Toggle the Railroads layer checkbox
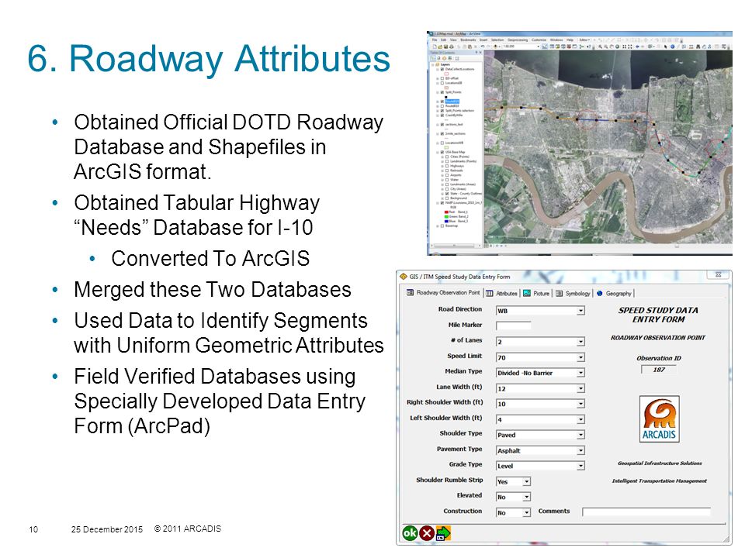 point(447,170)
